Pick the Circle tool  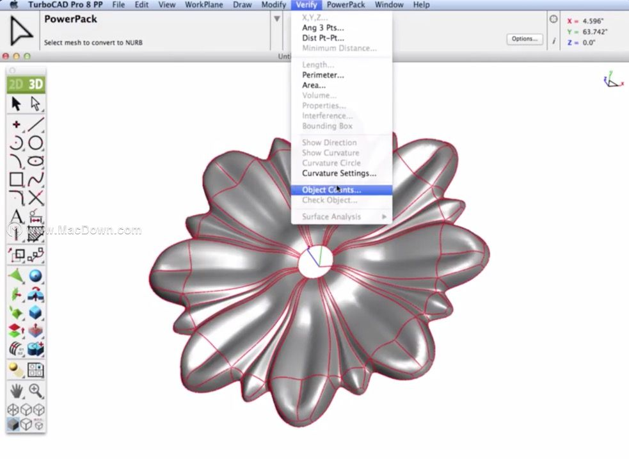point(35,143)
